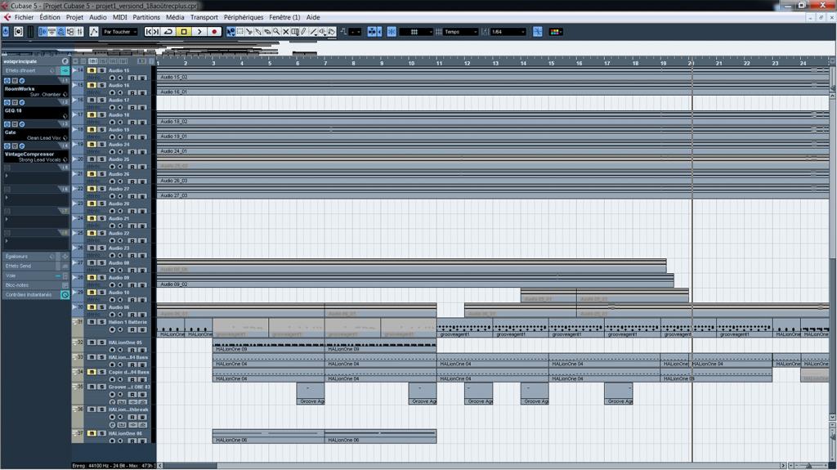Solo the Audio 16 track
The height and width of the screenshot is (470, 837).
tap(101, 86)
